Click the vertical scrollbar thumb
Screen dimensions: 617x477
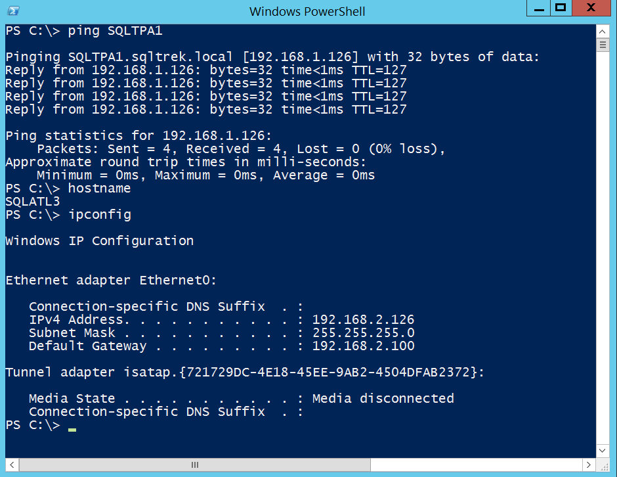point(604,44)
